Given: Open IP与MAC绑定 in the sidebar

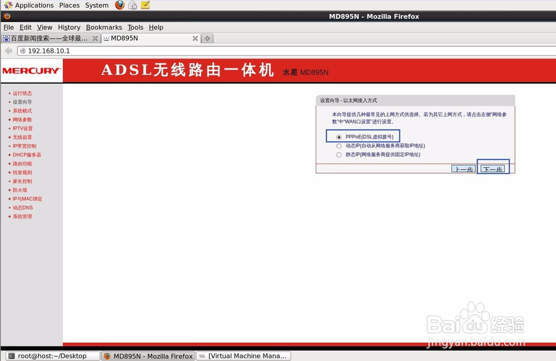Looking at the screenshot, I should coord(27,199).
